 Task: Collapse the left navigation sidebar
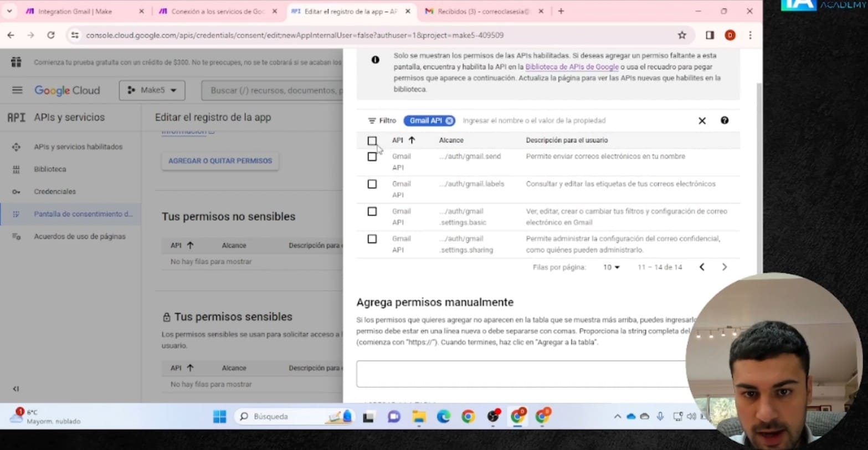(16, 388)
